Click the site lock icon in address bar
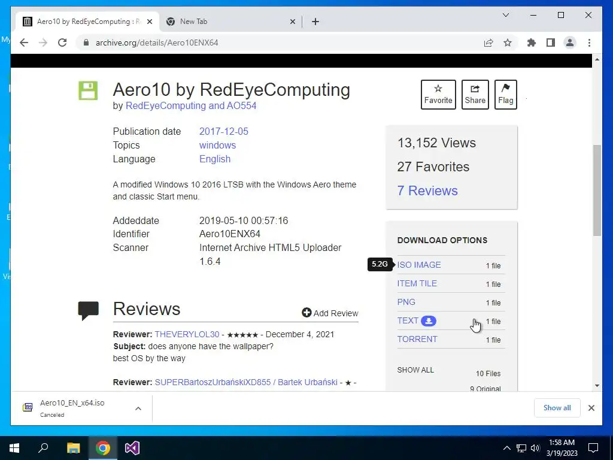The image size is (613, 460). coord(86,43)
